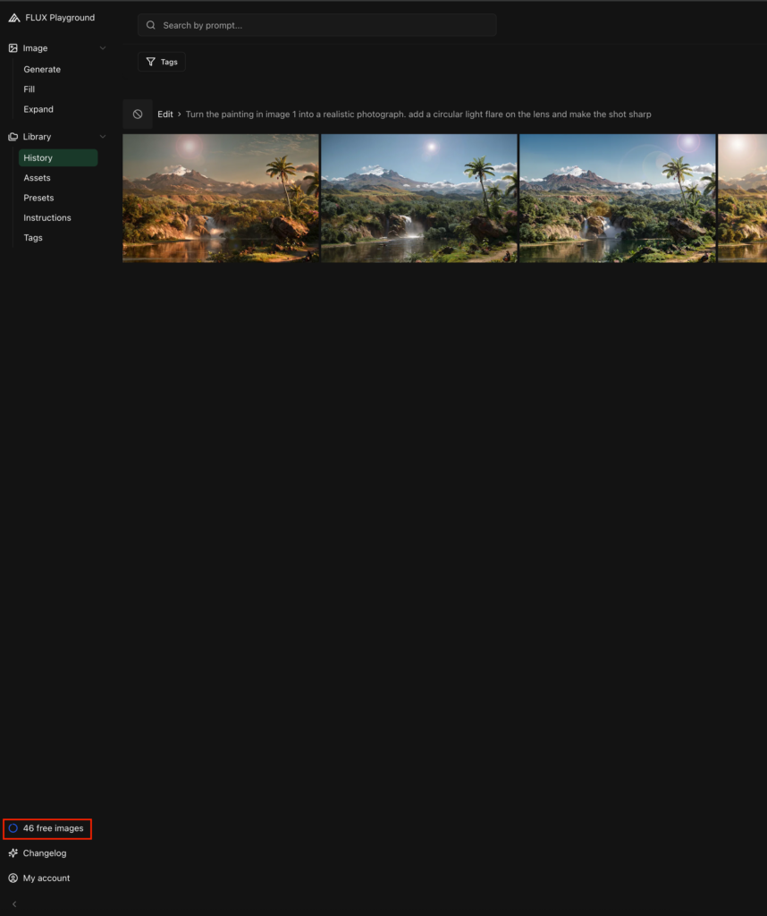Click the My account user icon
The image size is (767, 916).
pyautogui.click(x=13, y=878)
